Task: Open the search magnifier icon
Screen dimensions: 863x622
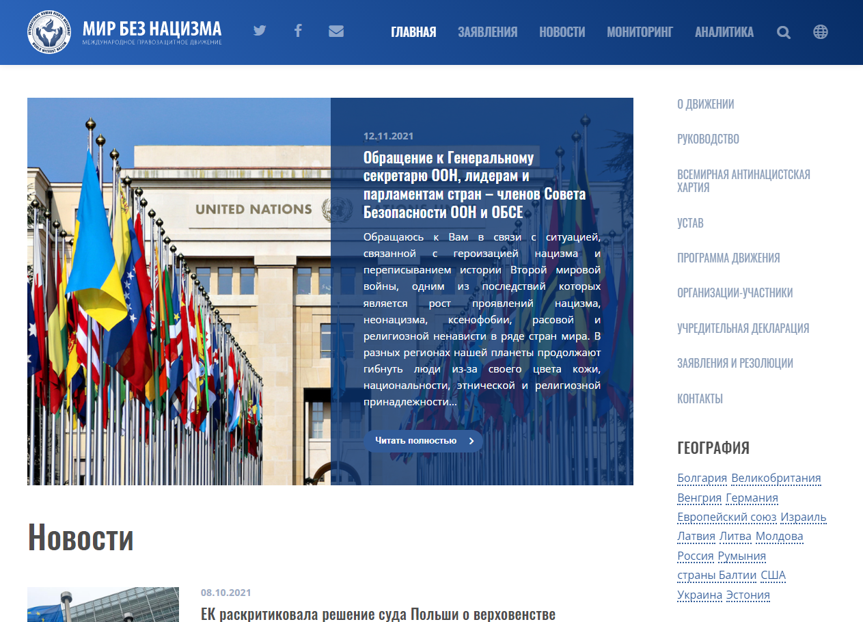Action: [784, 32]
